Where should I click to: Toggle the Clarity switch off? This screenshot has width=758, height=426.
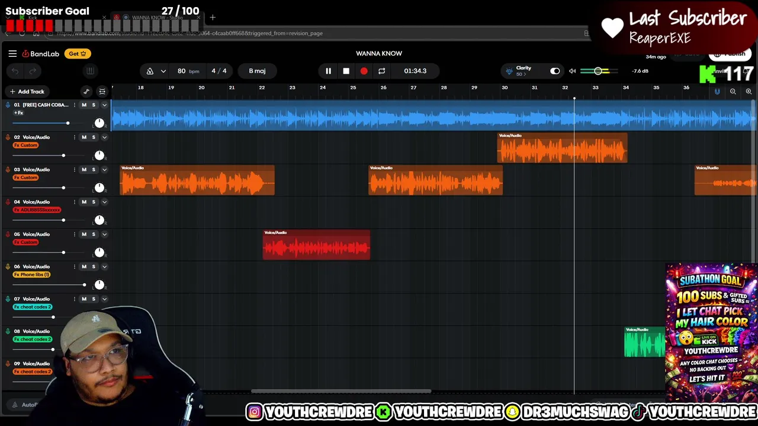[x=555, y=71]
